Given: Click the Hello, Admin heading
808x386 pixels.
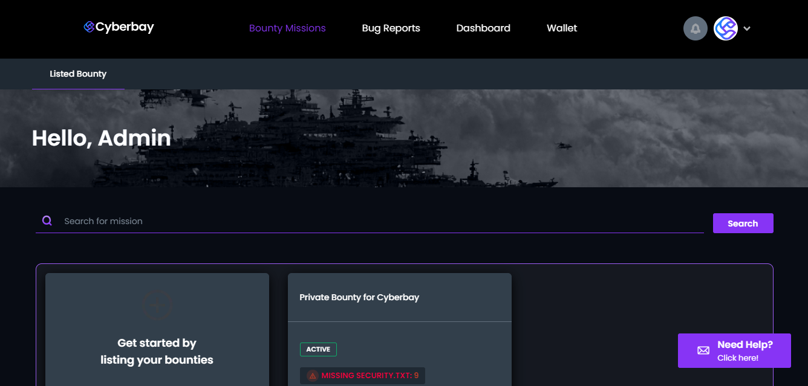Looking at the screenshot, I should point(102,138).
